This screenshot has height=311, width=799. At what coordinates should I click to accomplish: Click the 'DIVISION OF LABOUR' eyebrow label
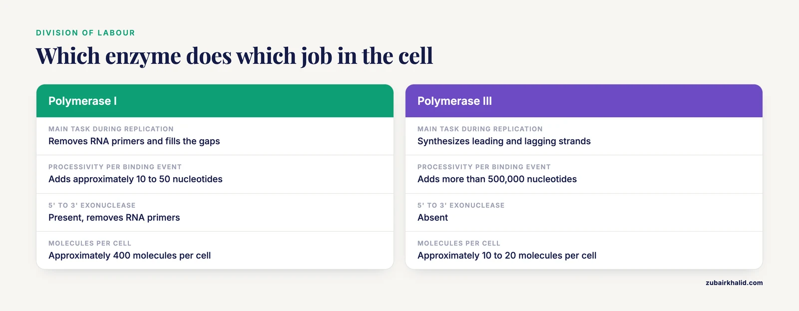click(x=85, y=33)
